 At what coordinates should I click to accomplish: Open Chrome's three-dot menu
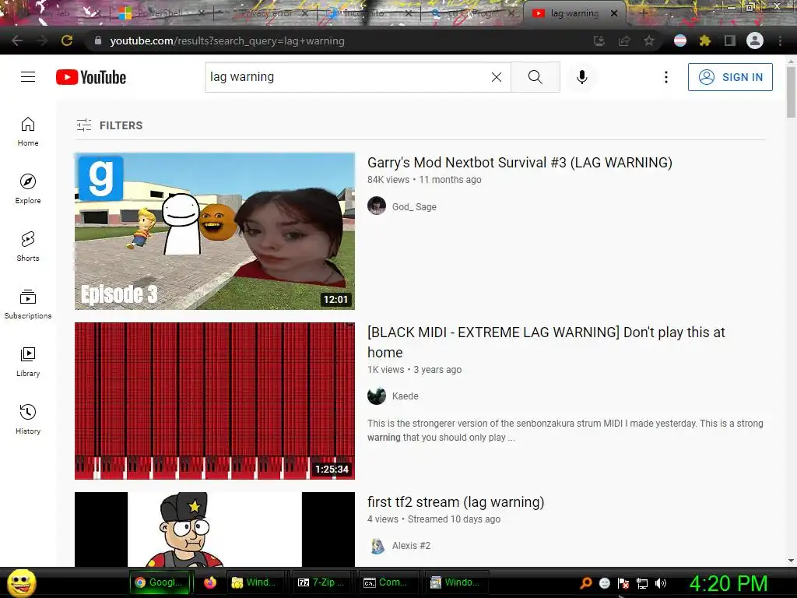pyautogui.click(x=780, y=40)
